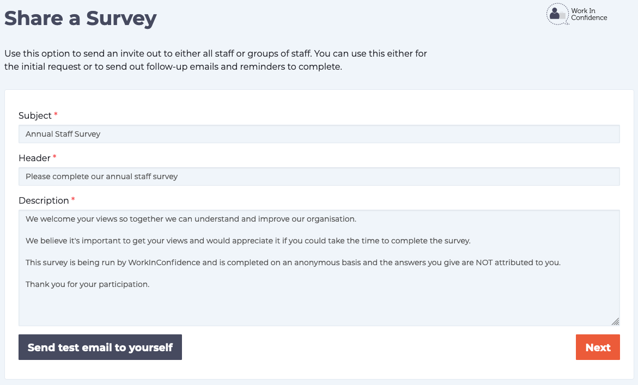Screen dimensions: 638x385
Task: Click the Description field label
Action: 43,200
